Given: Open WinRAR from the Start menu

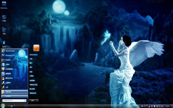Looking at the screenshot, I should click(14, 60).
